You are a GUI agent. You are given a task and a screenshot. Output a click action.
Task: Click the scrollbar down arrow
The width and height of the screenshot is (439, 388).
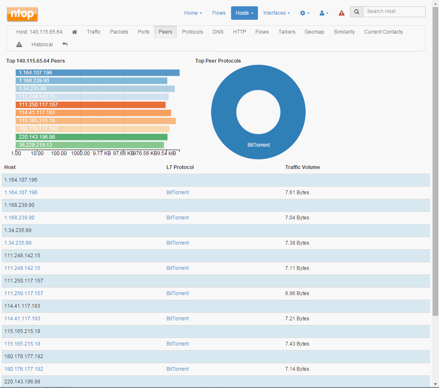coord(435,384)
